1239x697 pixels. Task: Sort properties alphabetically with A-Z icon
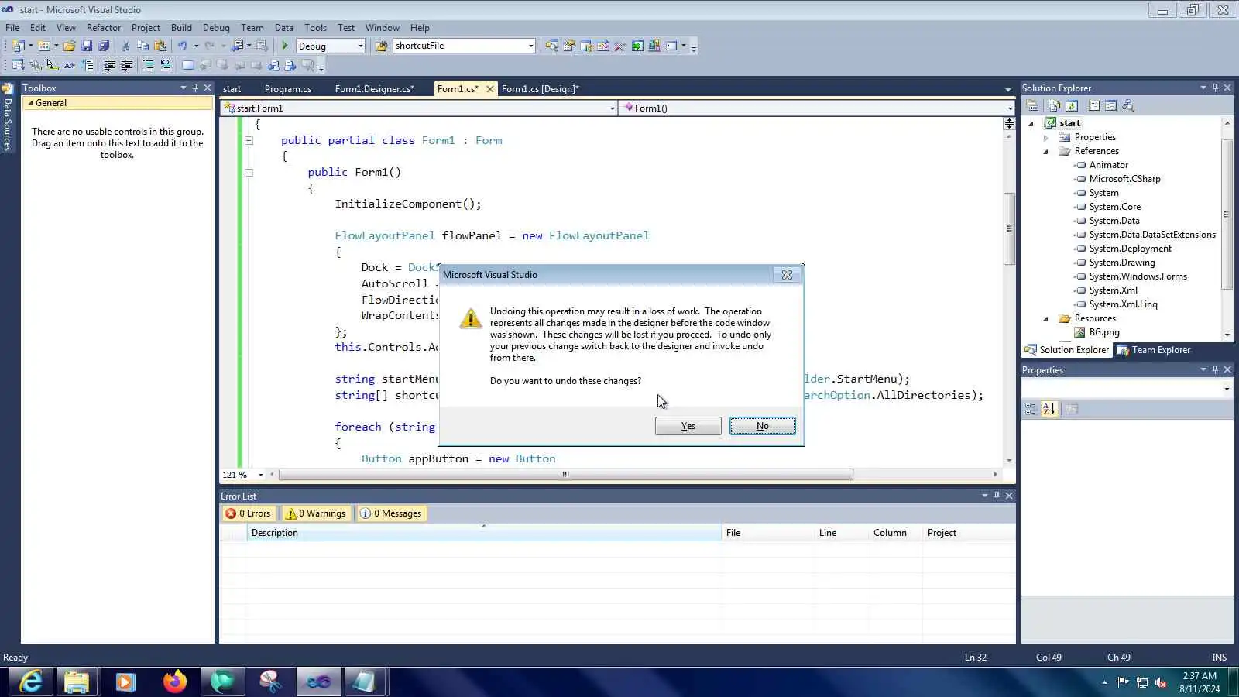[x=1049, y=409]
